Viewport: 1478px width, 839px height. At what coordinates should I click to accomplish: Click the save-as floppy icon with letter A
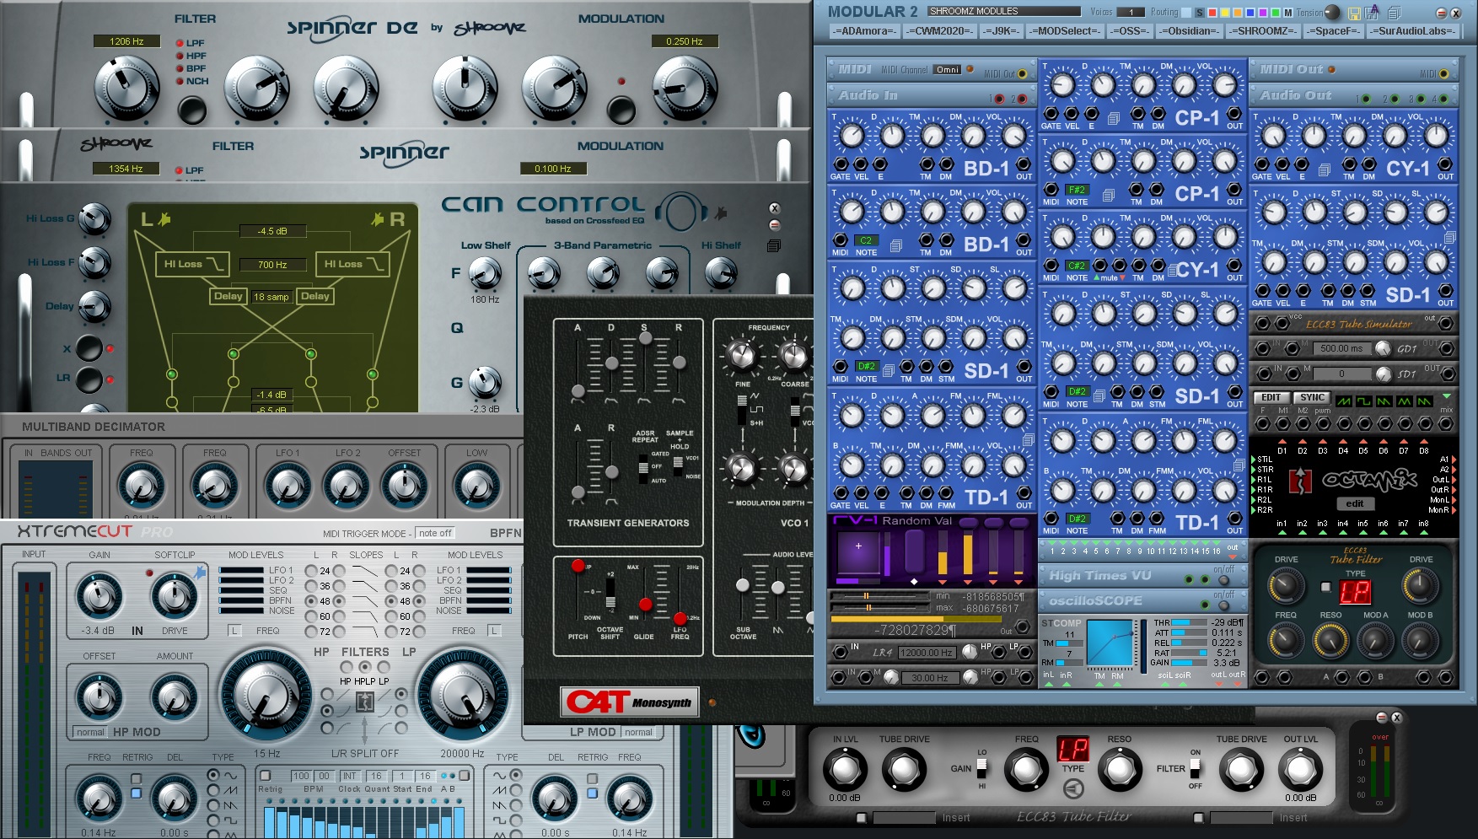1373,13
